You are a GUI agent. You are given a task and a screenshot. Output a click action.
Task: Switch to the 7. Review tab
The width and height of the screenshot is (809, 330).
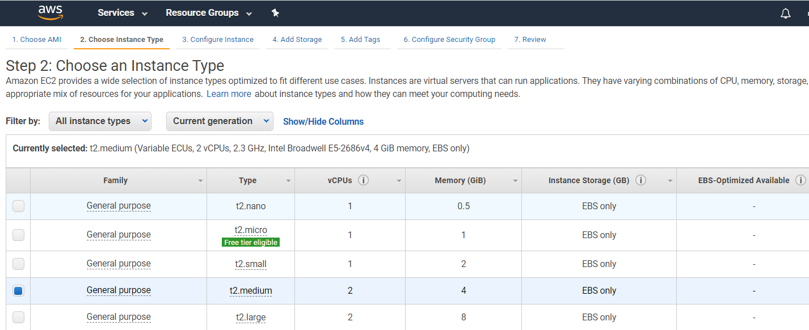point(530,40)
